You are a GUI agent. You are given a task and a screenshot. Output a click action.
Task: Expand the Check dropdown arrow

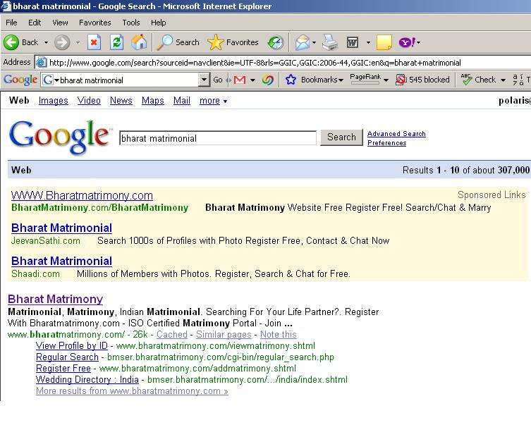coord(503,80)
